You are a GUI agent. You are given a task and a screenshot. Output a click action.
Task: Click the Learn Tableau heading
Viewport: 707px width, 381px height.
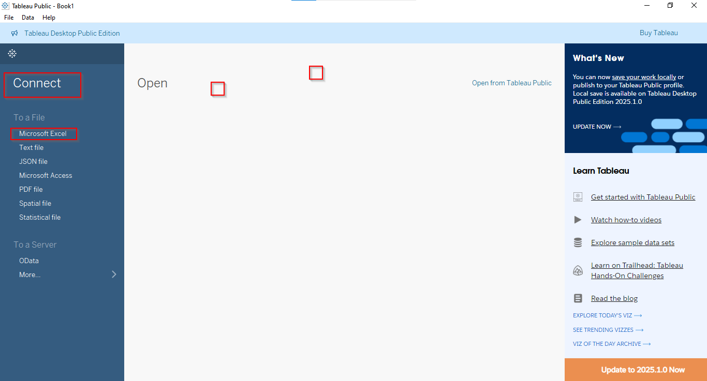[x=601, y=171]
